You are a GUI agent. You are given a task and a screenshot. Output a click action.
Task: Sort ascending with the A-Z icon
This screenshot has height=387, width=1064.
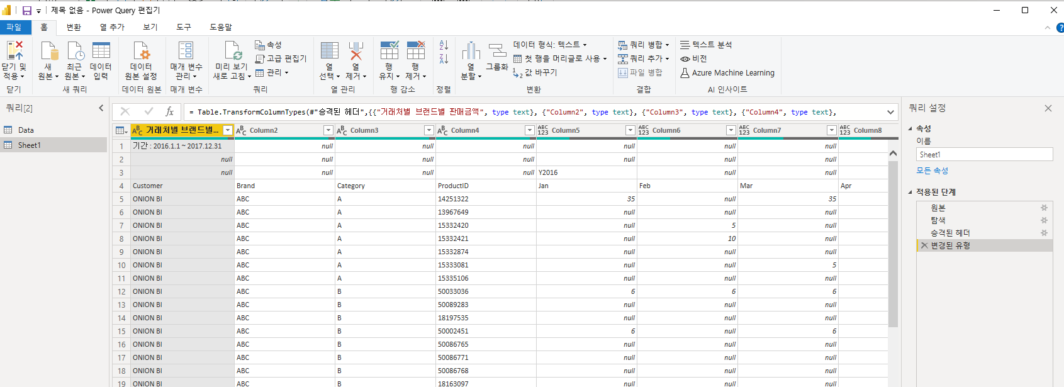tap(444, 45)
